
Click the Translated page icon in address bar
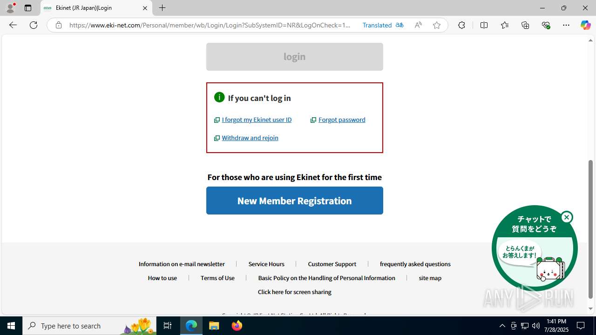click(400, 25)
